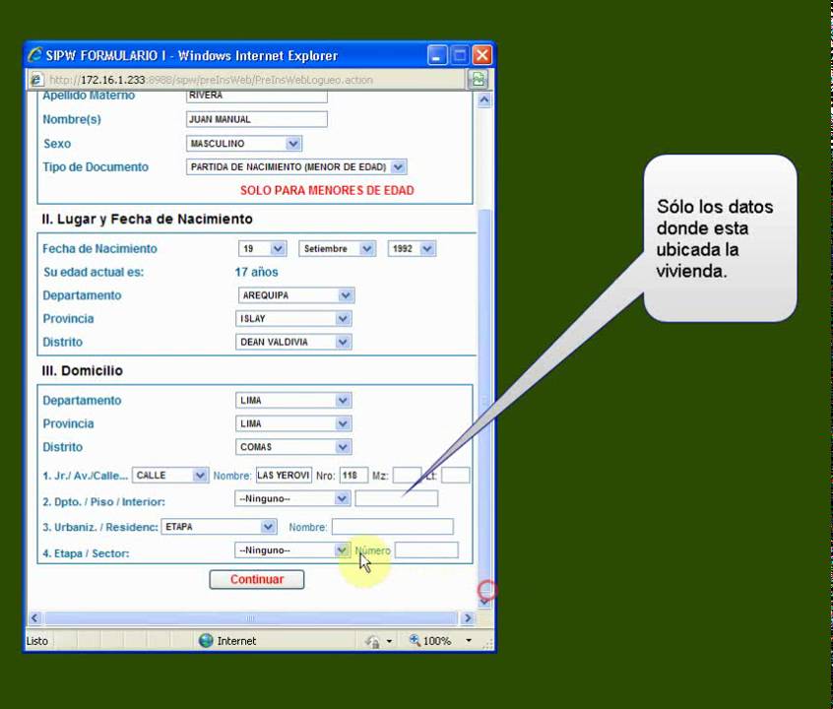Click the Urbaniz. Nombre input field

coord(393,527)
